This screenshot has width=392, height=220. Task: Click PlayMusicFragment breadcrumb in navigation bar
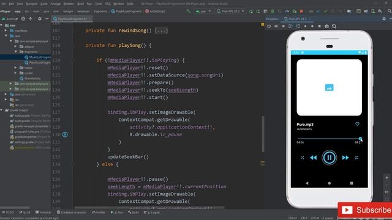click(x=126, y=11)
